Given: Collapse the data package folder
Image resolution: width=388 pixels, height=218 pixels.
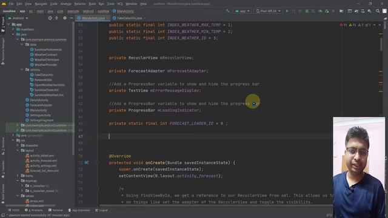Looking at the screenshot, I should [22, 44].
